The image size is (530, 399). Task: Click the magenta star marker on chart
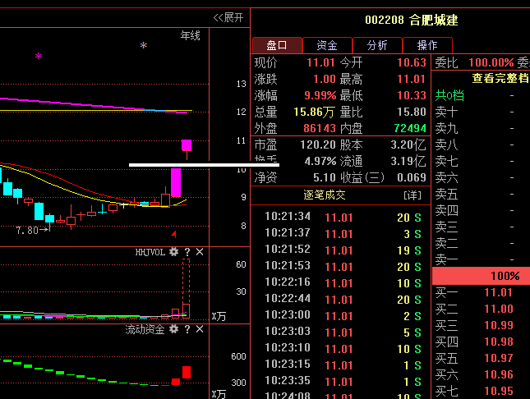point(39,56)
